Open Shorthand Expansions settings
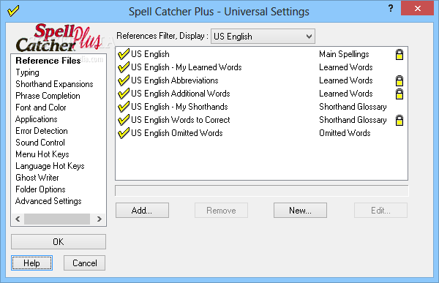This screenshot has width=439, height=283. (54, 84)
